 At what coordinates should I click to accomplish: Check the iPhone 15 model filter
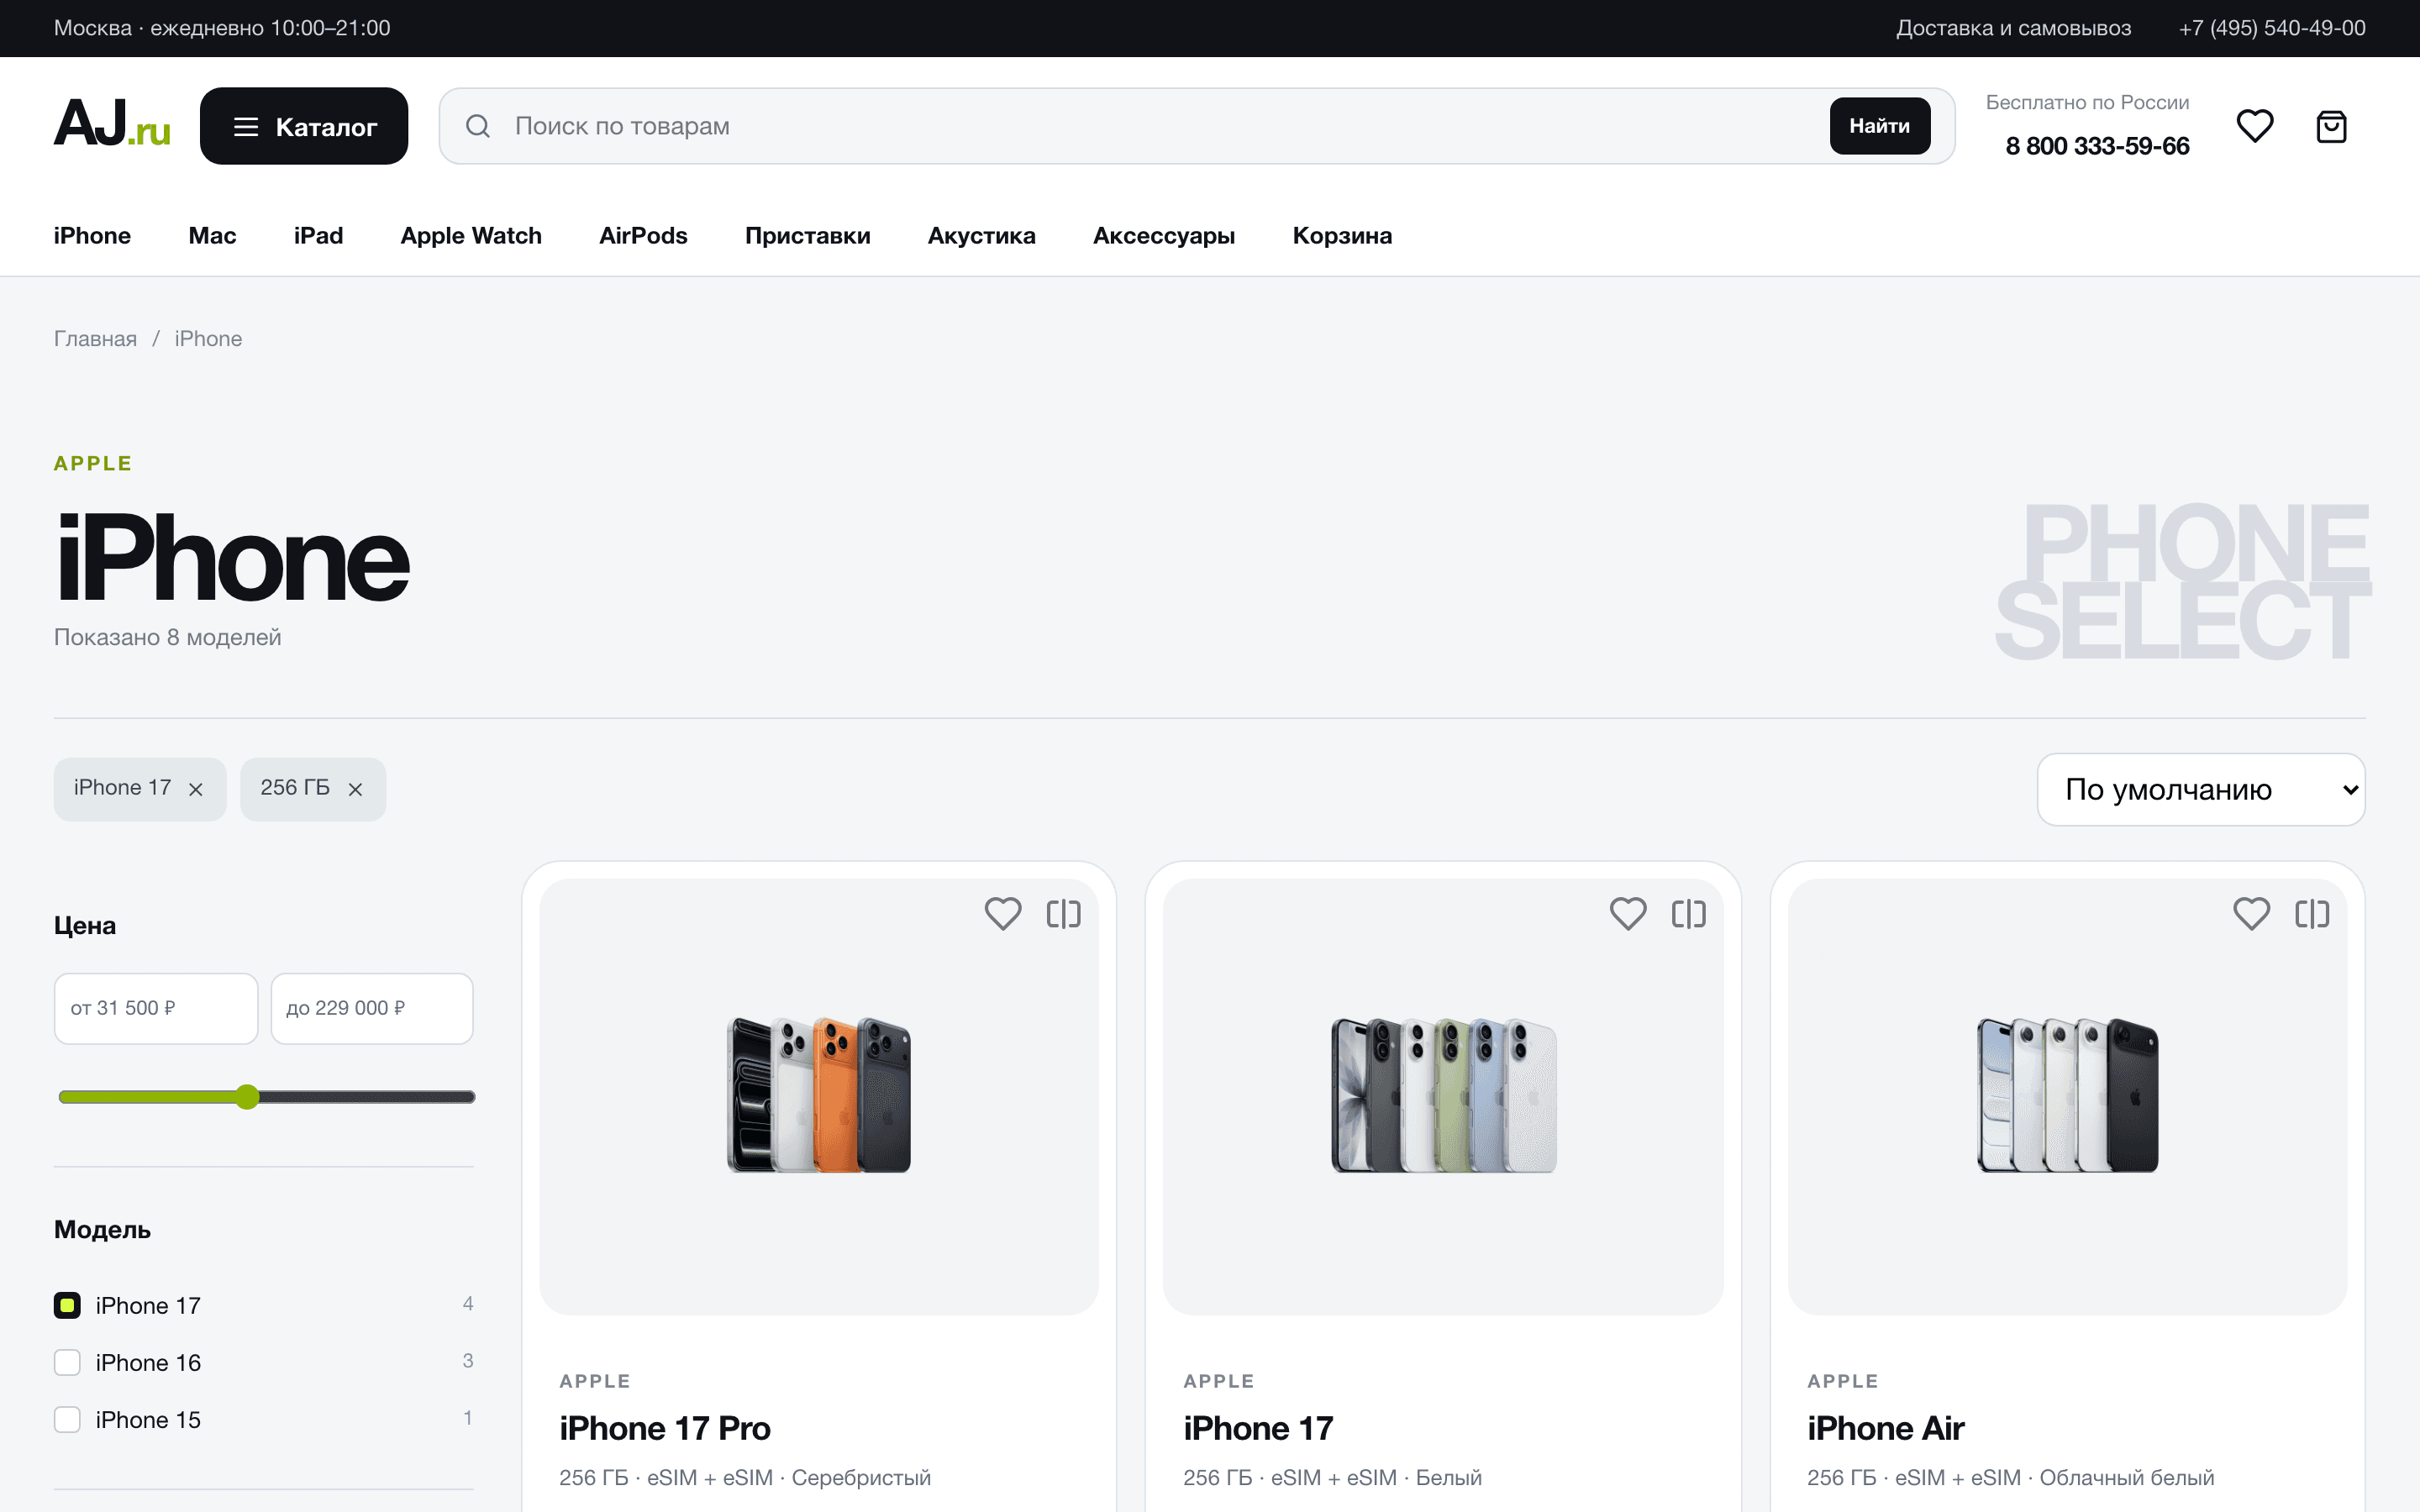pos(67,1419)
